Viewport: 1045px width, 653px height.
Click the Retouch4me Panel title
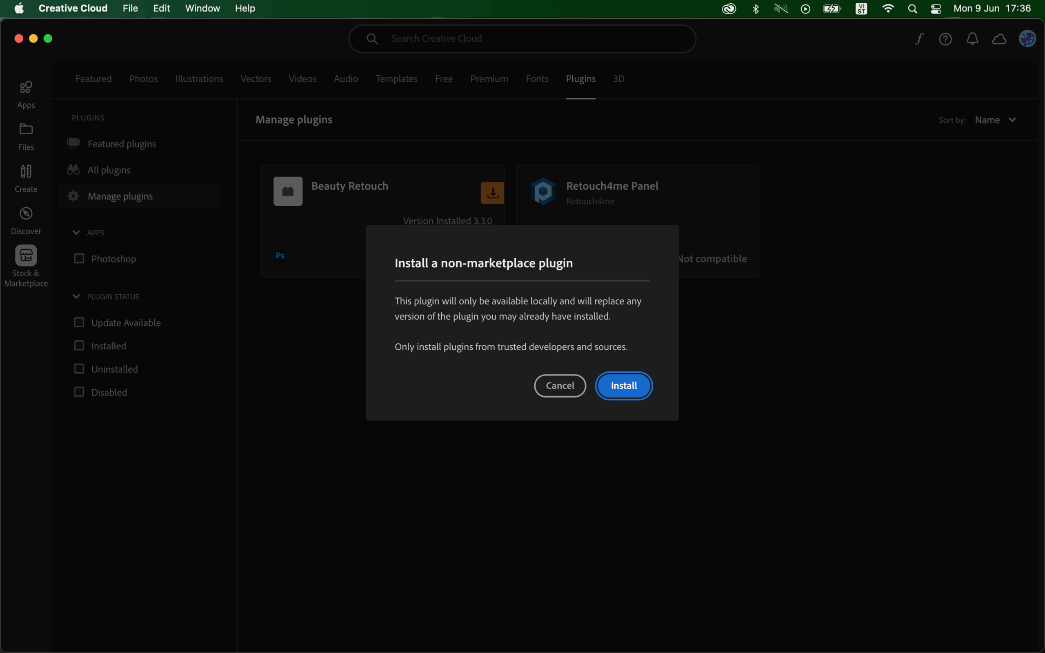612,186
